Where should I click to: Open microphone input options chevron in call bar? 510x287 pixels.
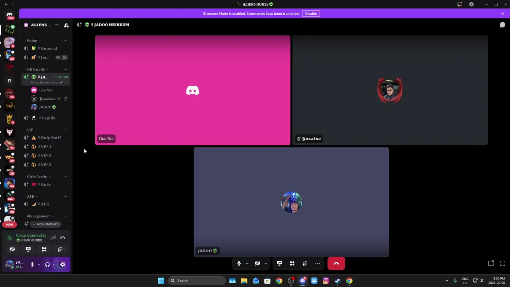247,263
